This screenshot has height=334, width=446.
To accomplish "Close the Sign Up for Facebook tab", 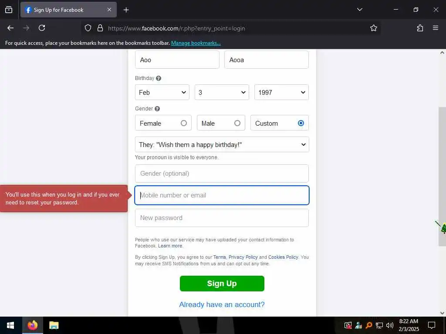I will point(109,10).
